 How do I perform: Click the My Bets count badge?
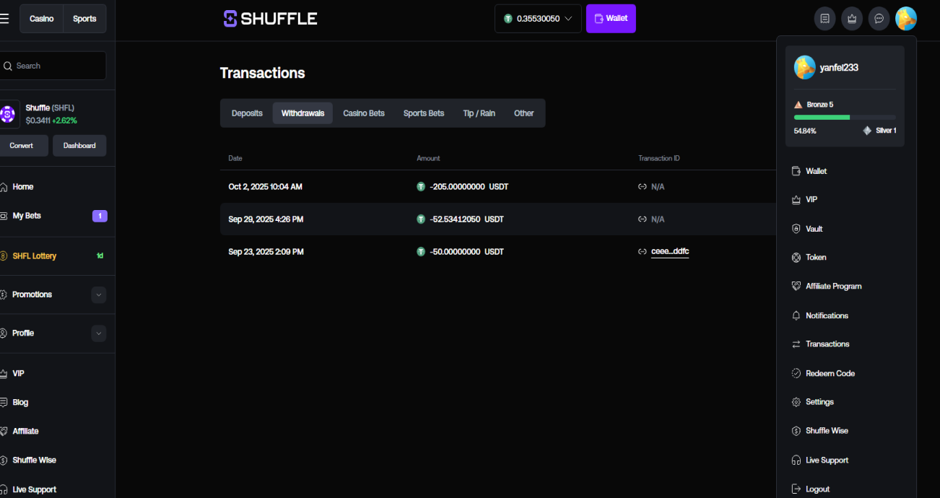point(100,216)
